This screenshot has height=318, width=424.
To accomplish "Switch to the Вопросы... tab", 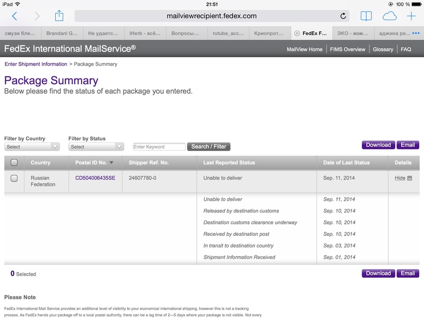I will coord(187,33).
